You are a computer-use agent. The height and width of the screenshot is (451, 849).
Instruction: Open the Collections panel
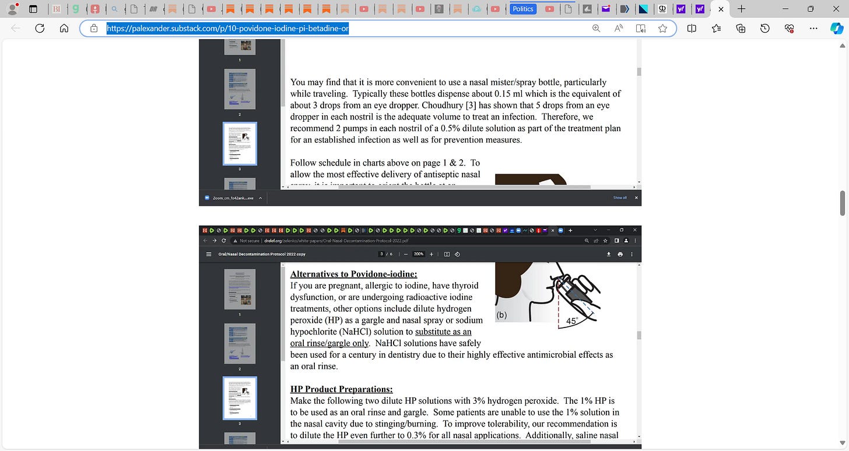click(x=741, y=28)
